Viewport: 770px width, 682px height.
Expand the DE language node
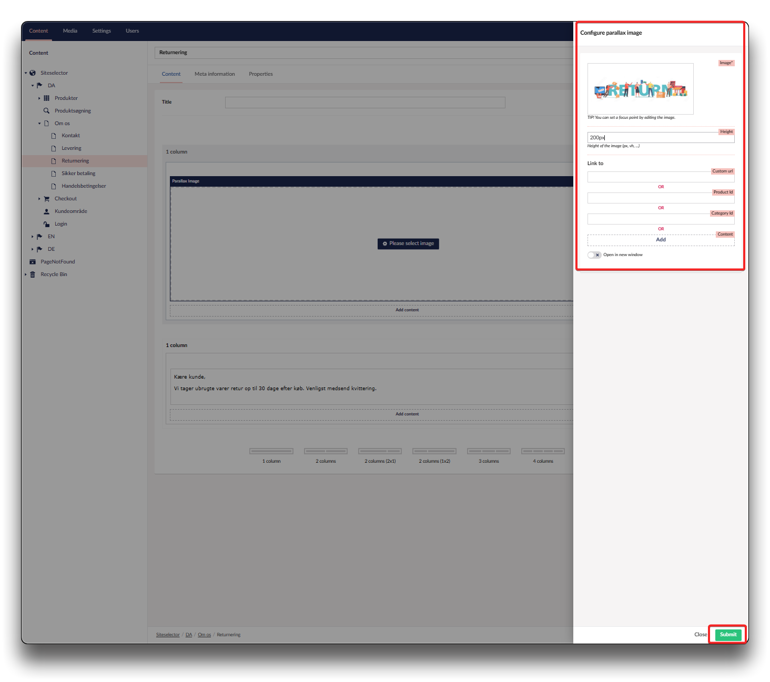coord(32,249)
